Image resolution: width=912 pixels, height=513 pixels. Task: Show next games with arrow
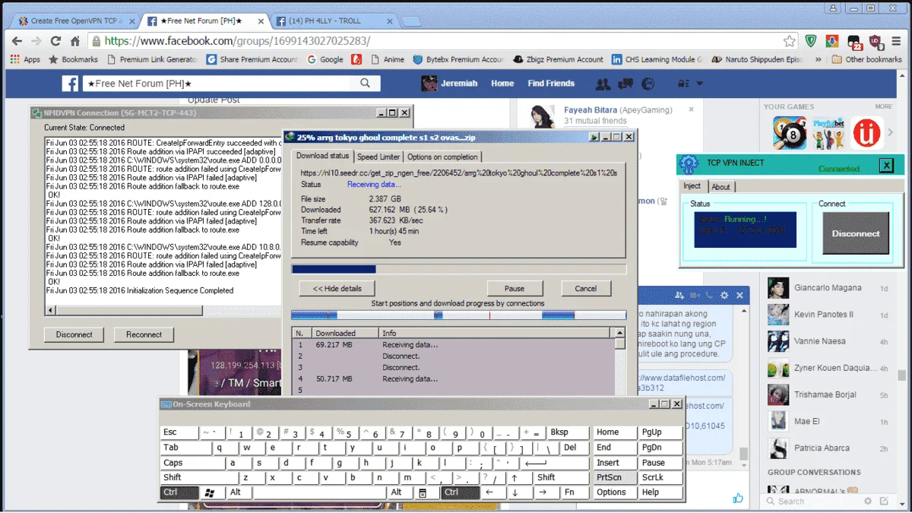point(890,133)
